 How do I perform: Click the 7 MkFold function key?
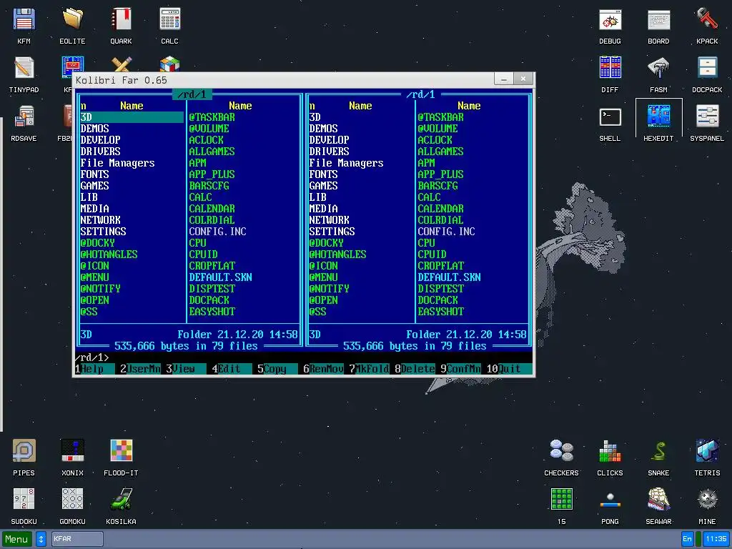(370, 369)
